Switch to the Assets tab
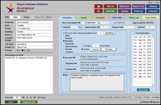 coord(83,17)
